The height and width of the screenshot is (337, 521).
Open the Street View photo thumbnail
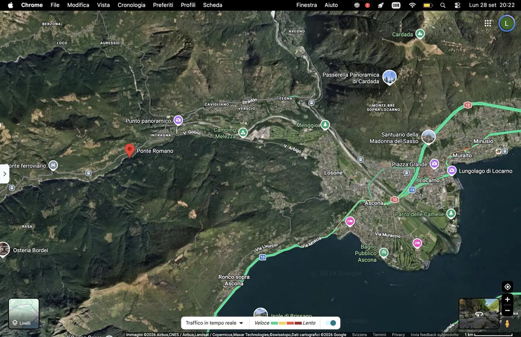[479, 313]
